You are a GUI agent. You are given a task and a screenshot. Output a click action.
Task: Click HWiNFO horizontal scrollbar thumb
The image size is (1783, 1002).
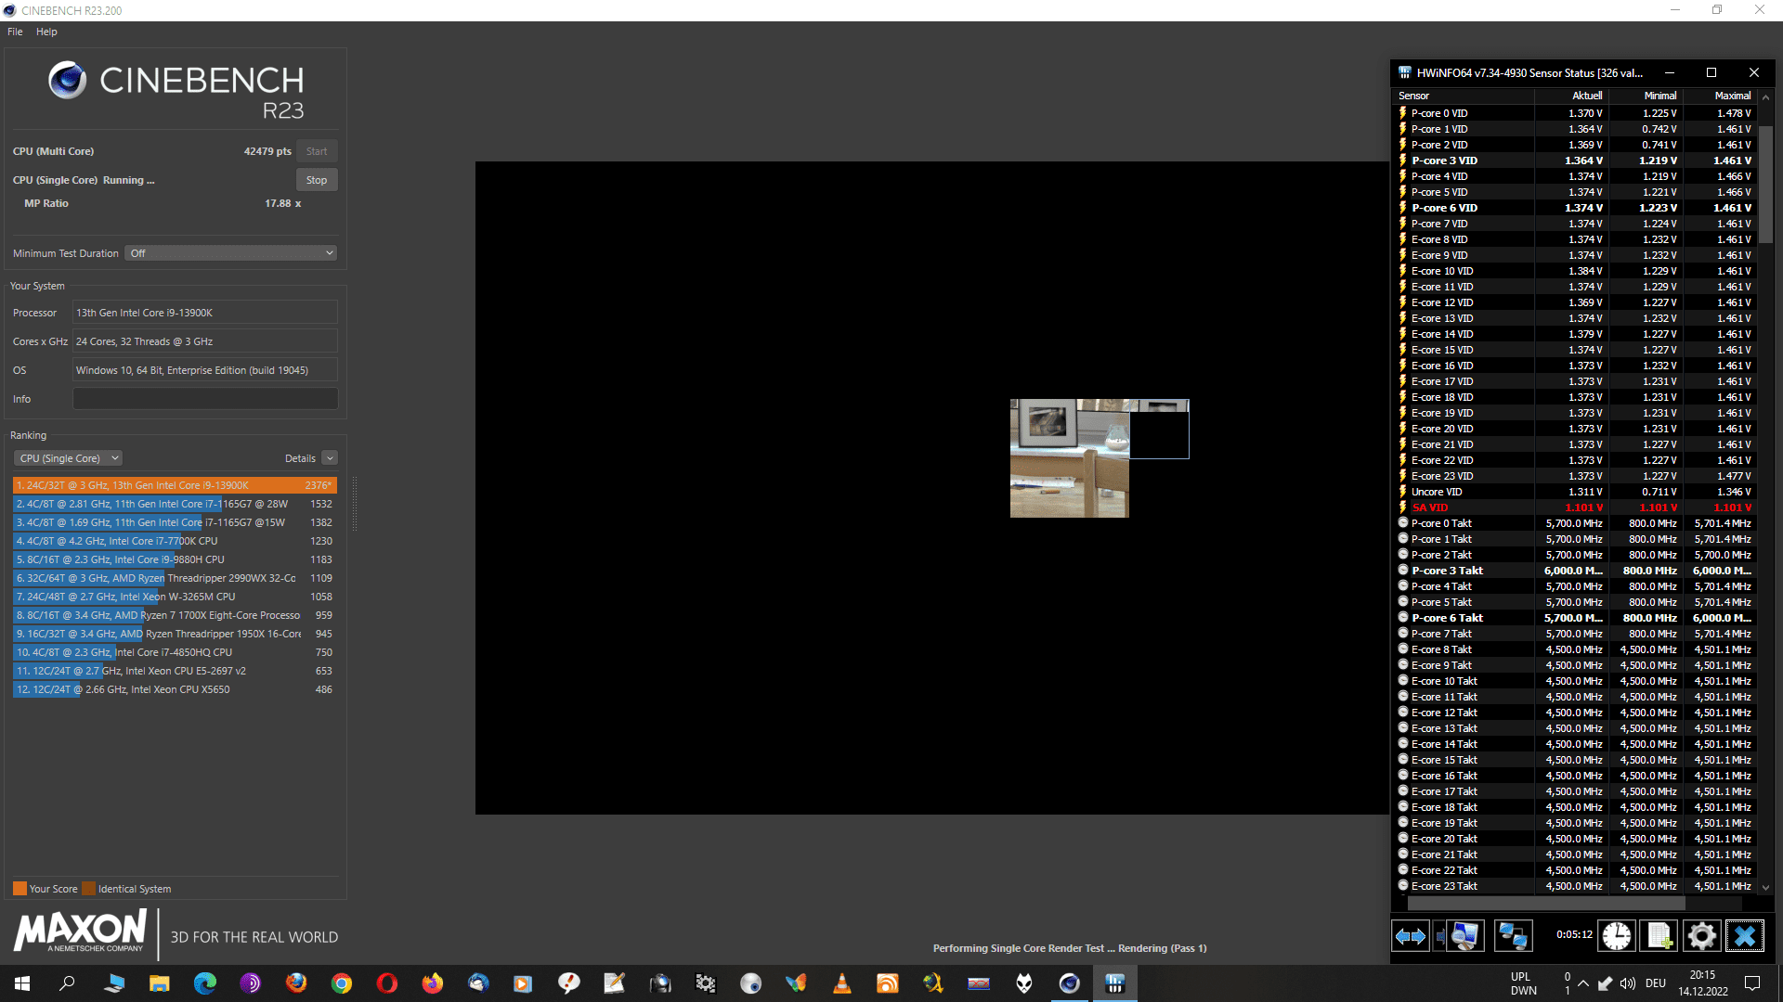point(1546,903)
